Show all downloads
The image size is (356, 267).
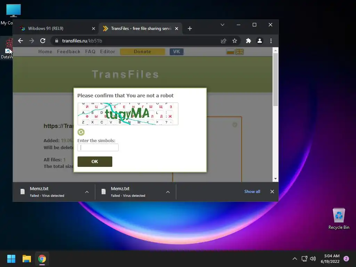[x=252, y=192]
